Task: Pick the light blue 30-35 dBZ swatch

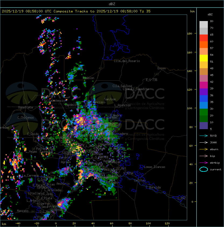Action: pos(204,105)
